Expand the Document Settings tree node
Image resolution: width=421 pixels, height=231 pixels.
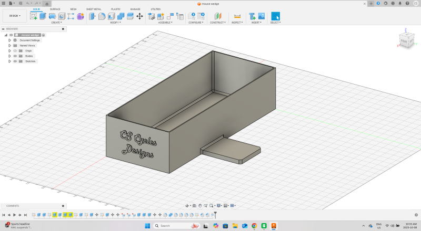pyautogui.click(x=9, y=40)
